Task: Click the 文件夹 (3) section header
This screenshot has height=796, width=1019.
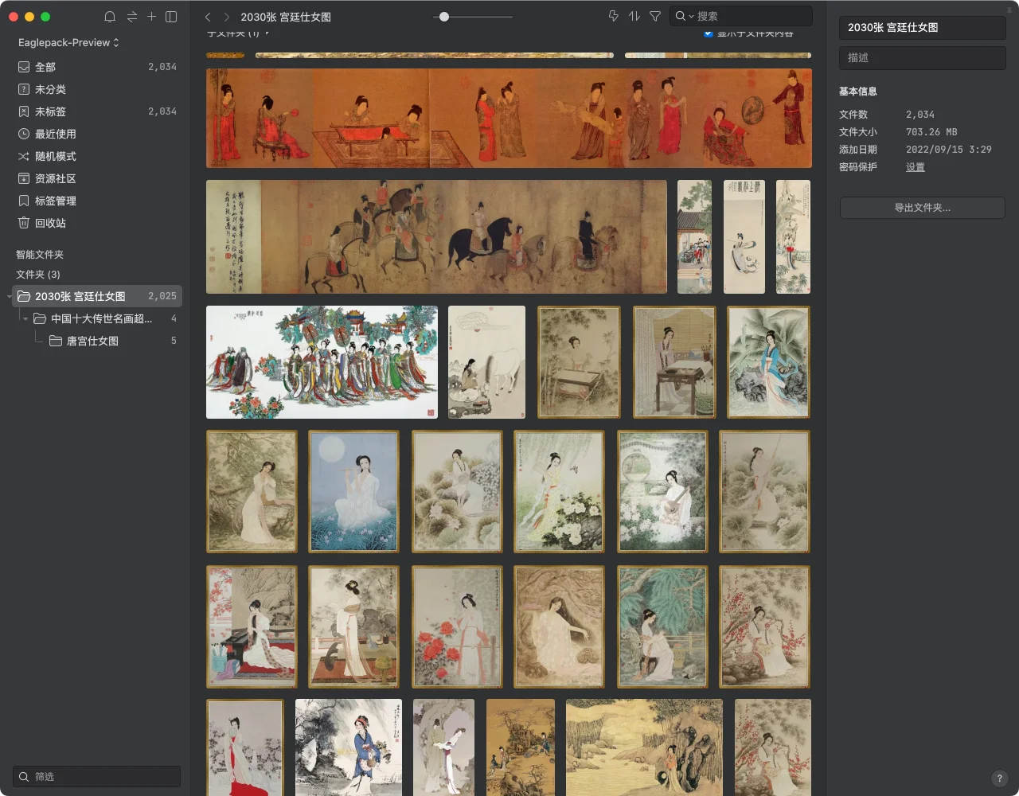Action: coord(38,275)
